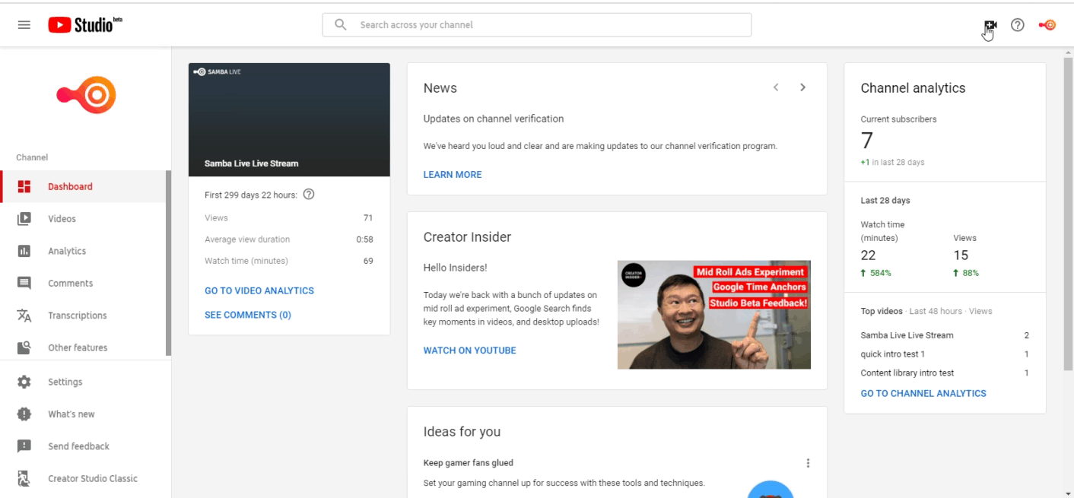Click GO TO VIDEO ANALYTICS link

pos(259,290)
